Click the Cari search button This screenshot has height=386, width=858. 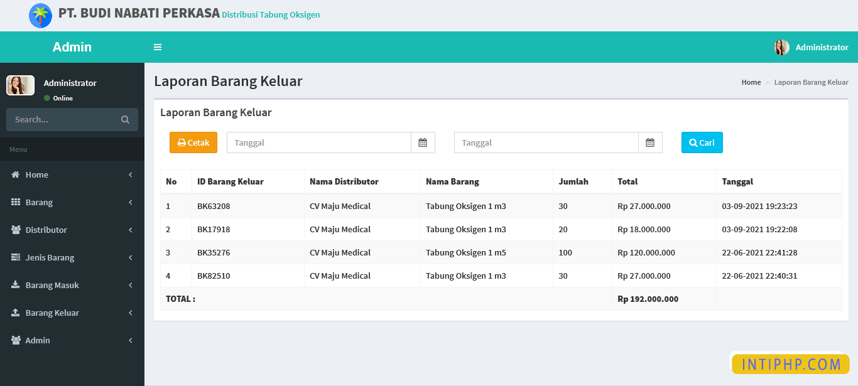(x=702, y=142)
